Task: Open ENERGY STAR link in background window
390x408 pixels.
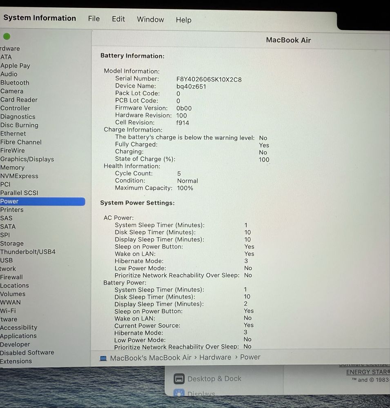Action: (x=368, y=372)
